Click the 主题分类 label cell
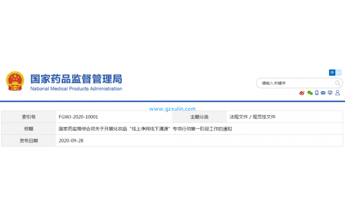Image resolution: width=345 pixels, height=215 pixels. click(x=199, y=117)
